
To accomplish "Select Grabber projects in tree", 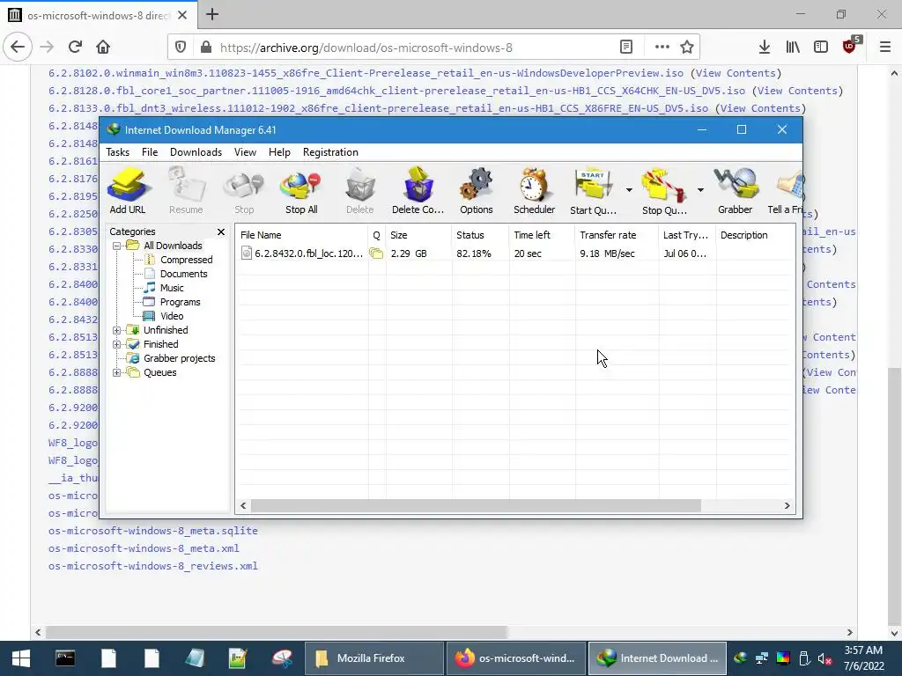I will coord(179,358).
